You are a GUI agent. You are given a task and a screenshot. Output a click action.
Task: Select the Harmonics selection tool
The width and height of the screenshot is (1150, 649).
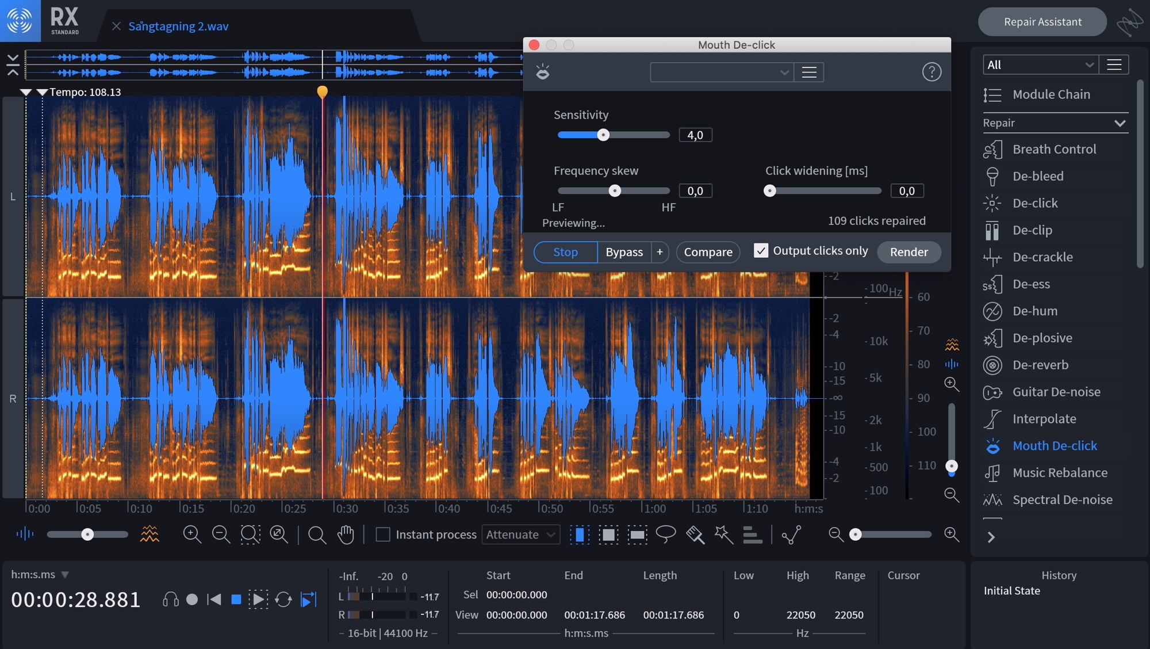pyautogui.click(x=752, y=535)
